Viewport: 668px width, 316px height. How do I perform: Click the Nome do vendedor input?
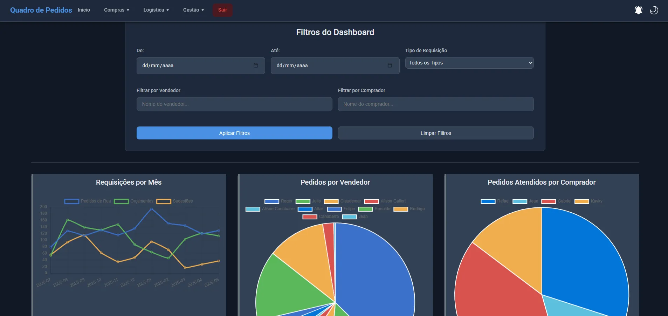234,104
